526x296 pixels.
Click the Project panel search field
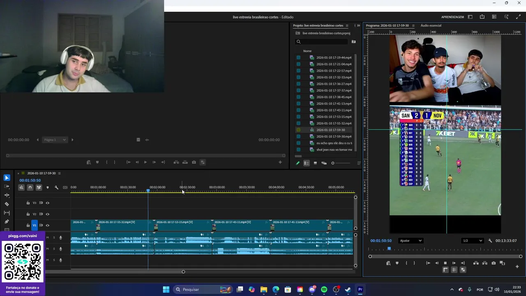tap(322, 42)
